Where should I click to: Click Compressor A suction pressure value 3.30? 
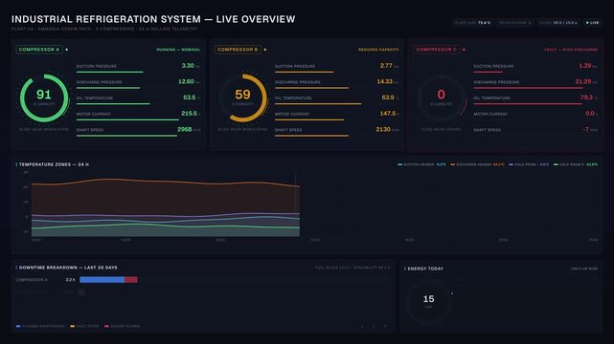(x=188, y=66)
